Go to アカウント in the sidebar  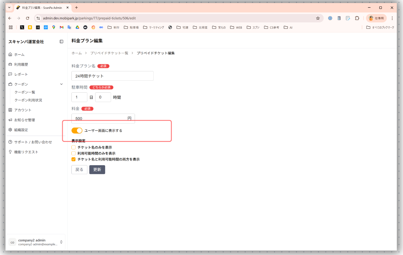(x=23, y=110)
